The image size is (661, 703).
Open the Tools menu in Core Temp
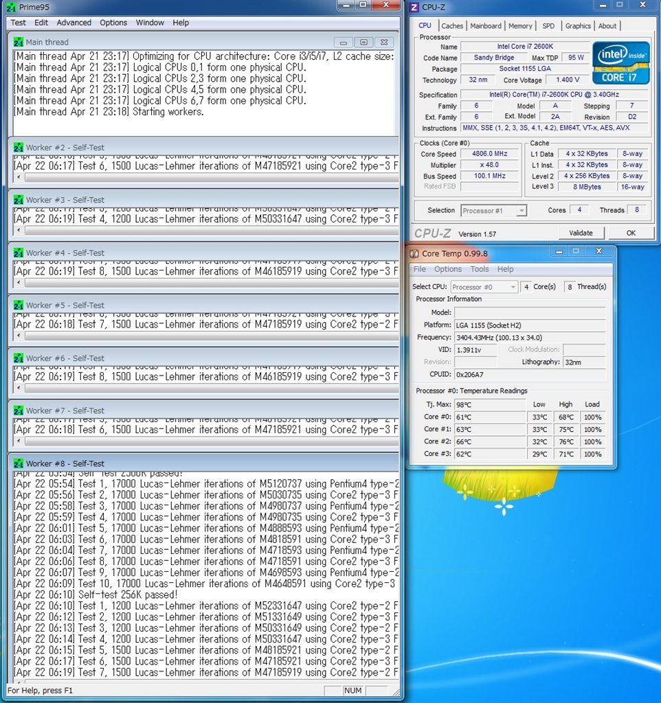(x=479, y=269)
